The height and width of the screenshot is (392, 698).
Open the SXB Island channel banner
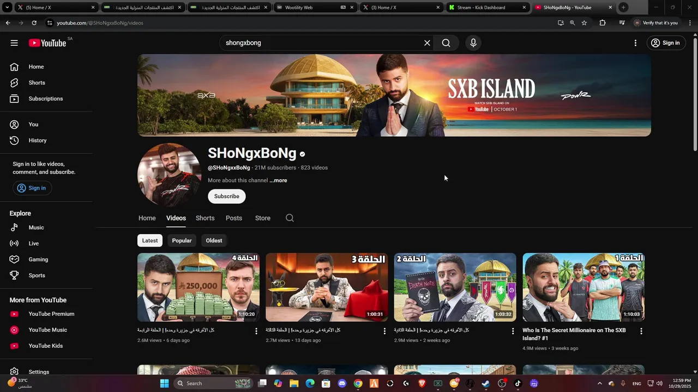point(394,95)
